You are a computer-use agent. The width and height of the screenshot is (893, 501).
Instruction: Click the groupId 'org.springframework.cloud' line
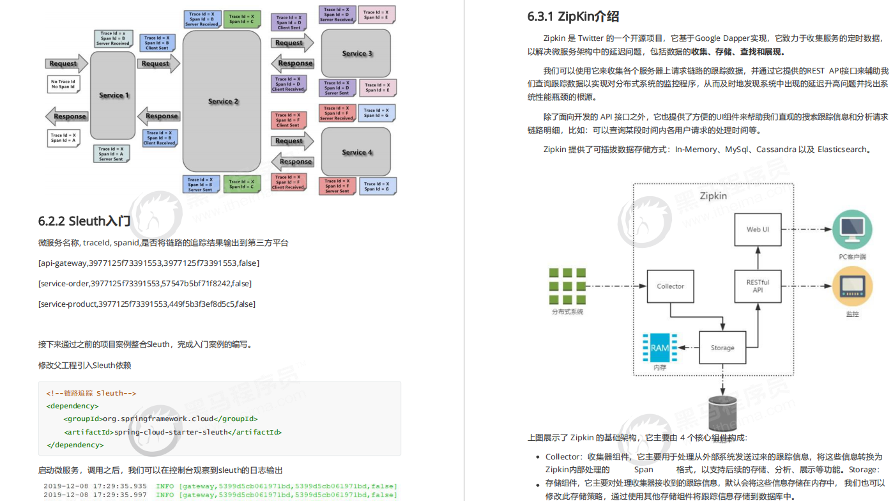coord(160,419)
